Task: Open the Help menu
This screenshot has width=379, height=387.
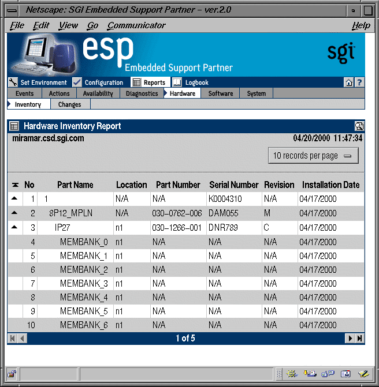Action: (x=361, y=25)
